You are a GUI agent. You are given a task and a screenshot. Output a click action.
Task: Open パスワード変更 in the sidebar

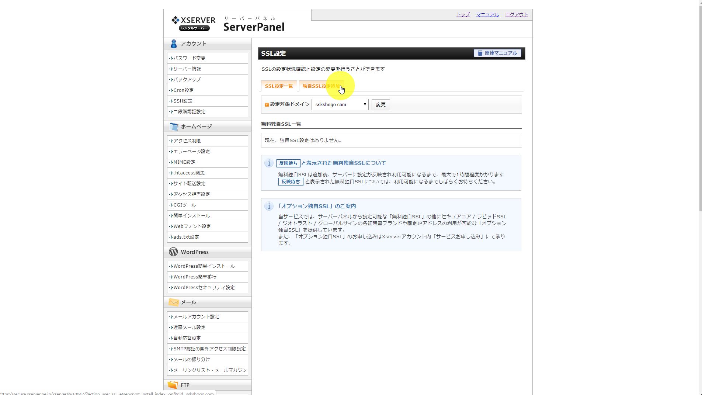click(190, 58)
